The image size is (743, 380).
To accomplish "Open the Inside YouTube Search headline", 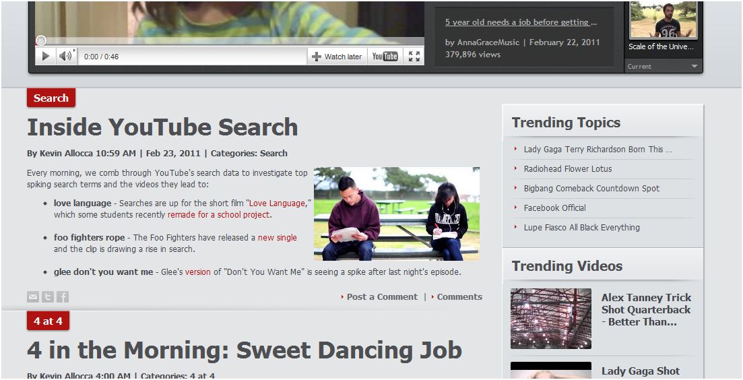I will pos(162,127).
